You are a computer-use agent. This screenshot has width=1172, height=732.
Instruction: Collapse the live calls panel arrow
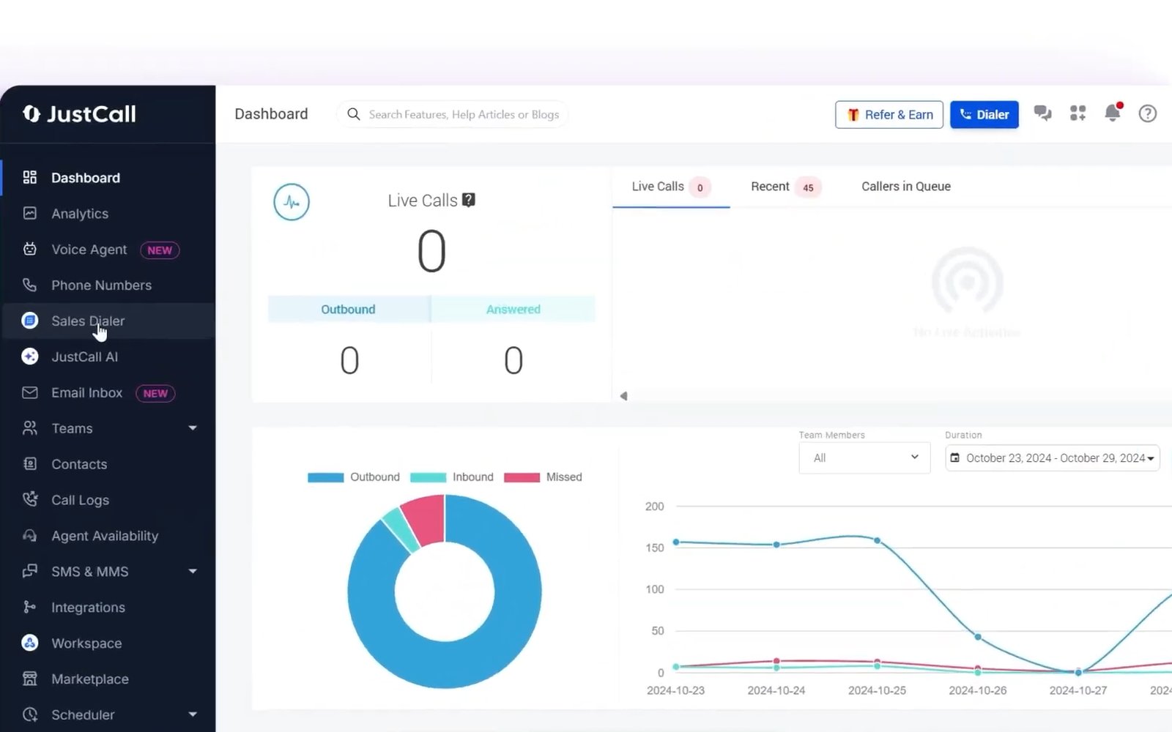coord(623,396)
